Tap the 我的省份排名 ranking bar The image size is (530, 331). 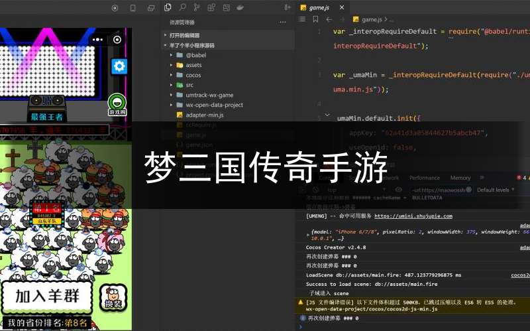pyautogui.click(x=46, y=323)
